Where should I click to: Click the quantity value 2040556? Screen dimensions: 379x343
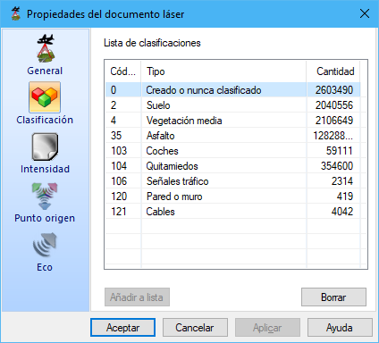pos(334,105)
